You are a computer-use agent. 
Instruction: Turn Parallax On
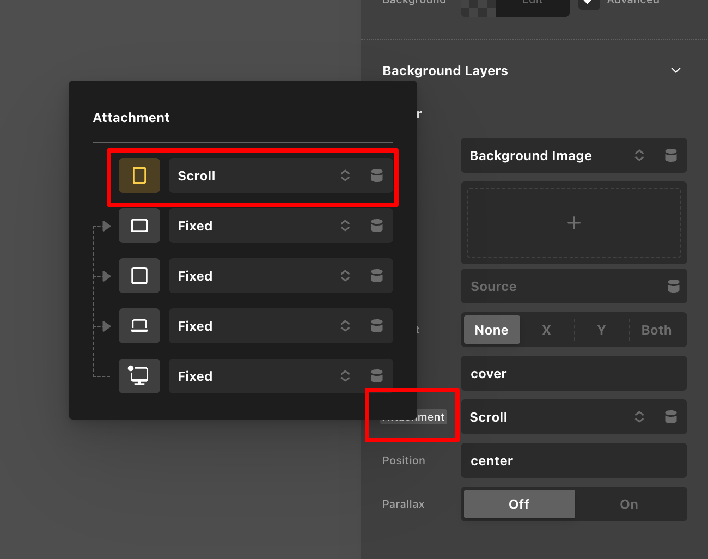[x=628, y=504]
